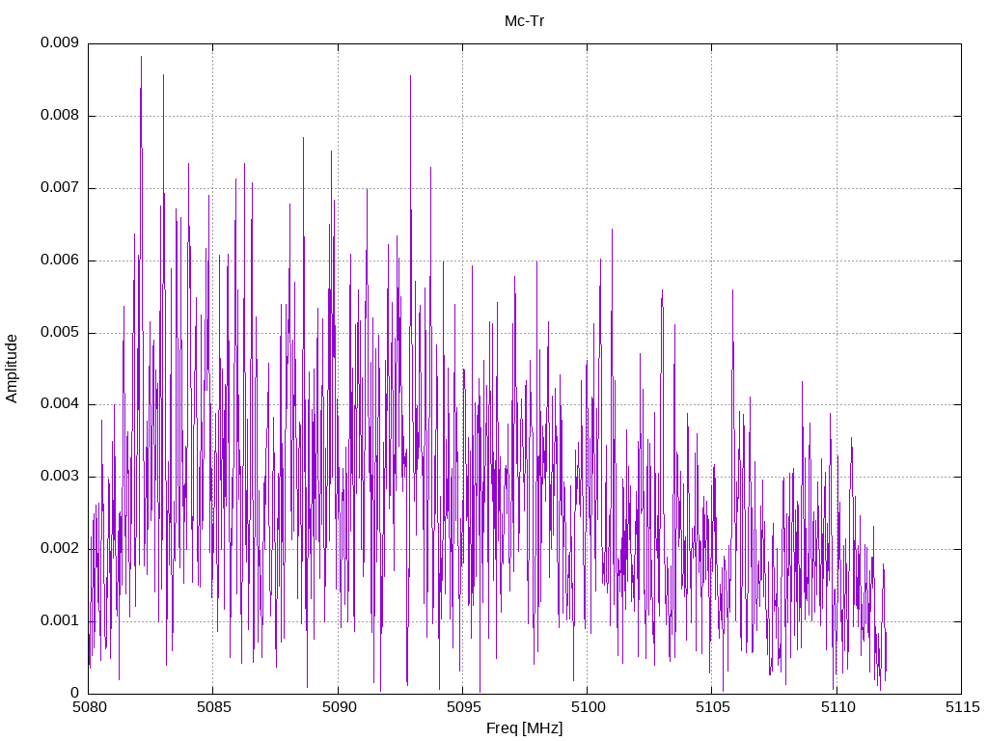
Task: Click the 0.002 y-axis tick label
Action: [x=59, y=548]
